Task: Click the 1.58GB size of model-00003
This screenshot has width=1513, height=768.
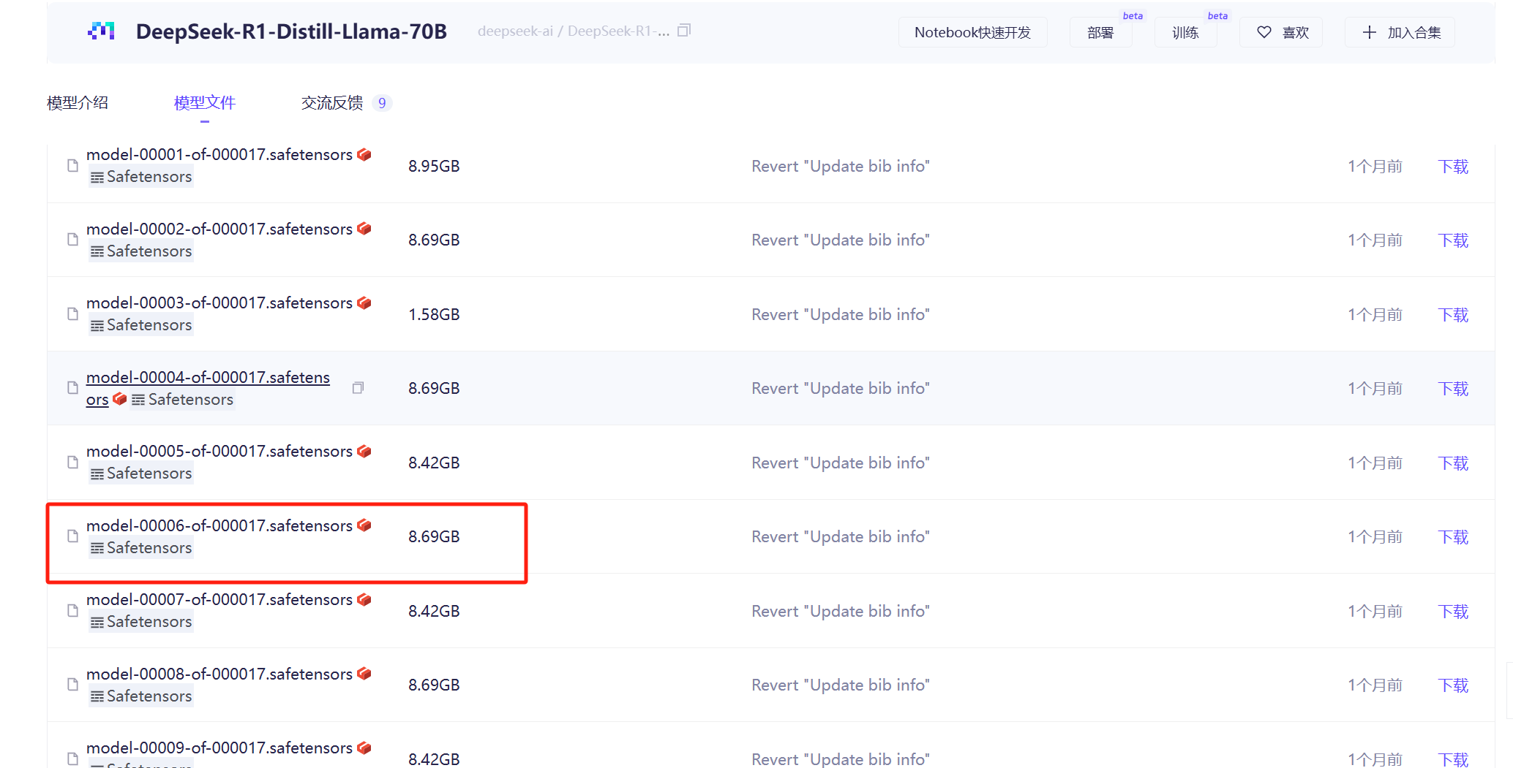Action: pyautogui.click(x=434, y=315)
